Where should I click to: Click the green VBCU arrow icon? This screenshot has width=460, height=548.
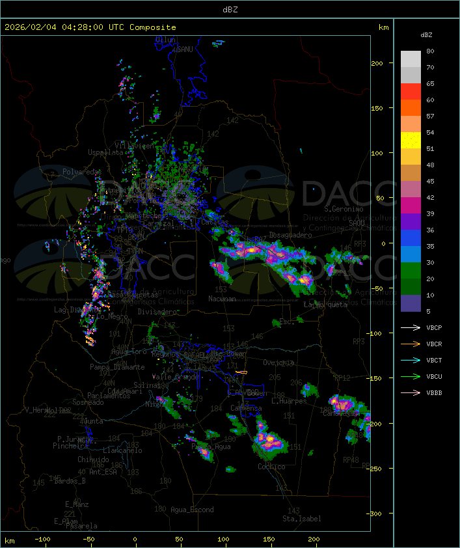(411, 377)
